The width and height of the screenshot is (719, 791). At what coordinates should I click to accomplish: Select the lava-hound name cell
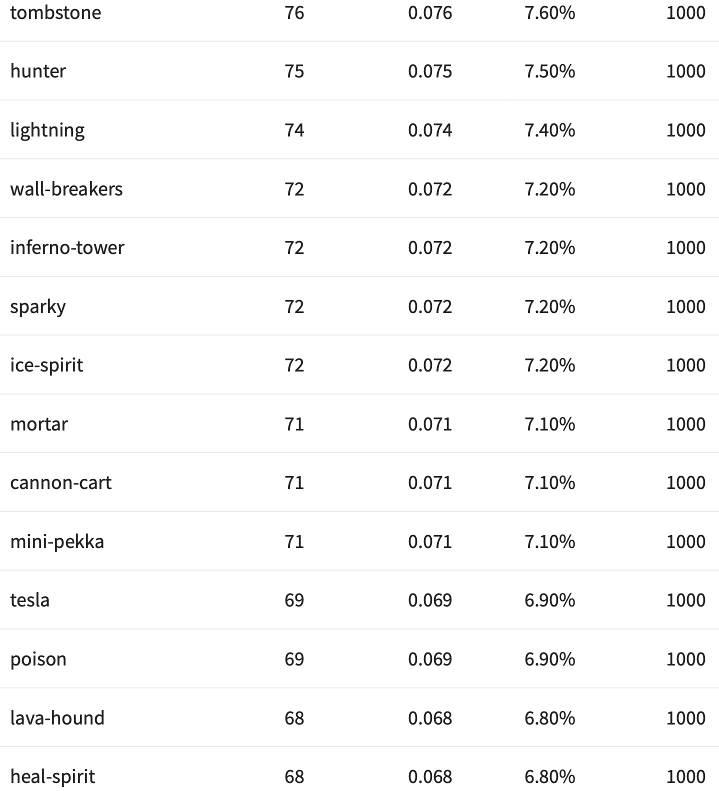(x=57, y=718)
